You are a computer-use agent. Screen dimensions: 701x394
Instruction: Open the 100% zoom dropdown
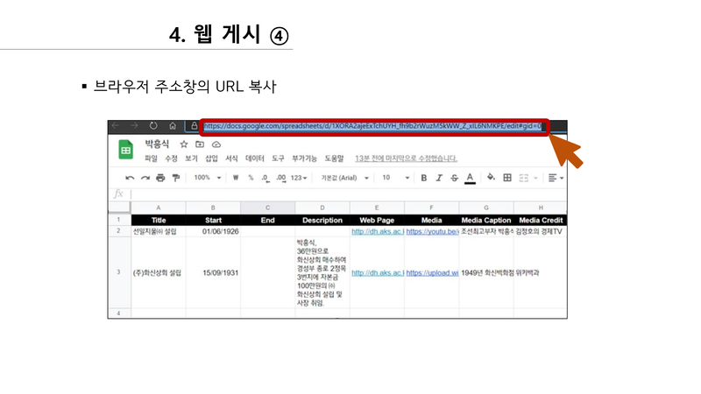[207, 178]
